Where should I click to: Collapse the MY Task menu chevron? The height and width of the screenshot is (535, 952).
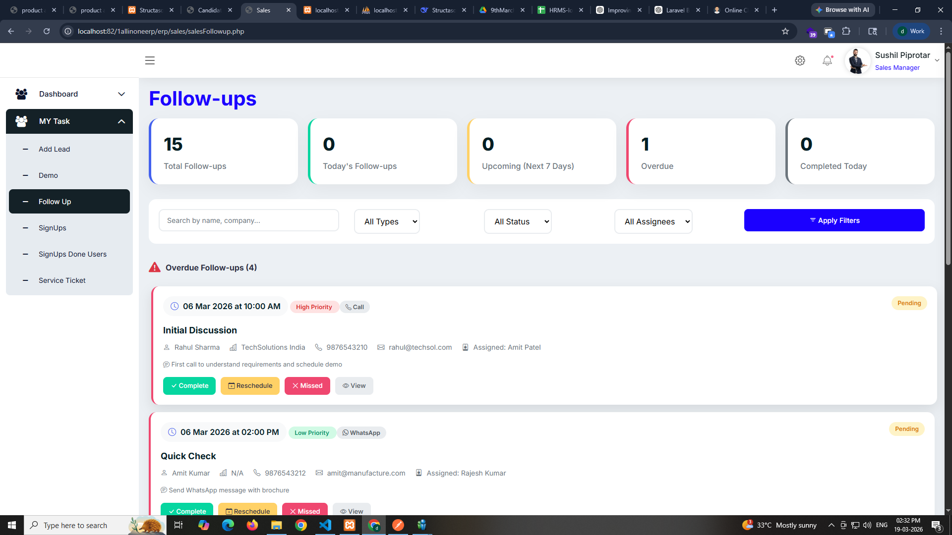click(x=121, y=121)
